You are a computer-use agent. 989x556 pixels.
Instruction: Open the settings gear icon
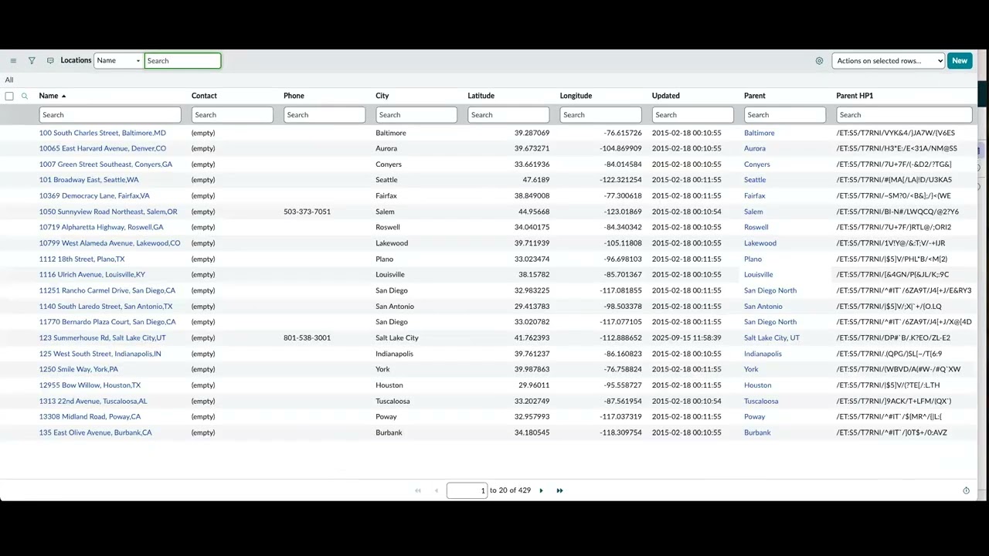[x=819, y=60]
